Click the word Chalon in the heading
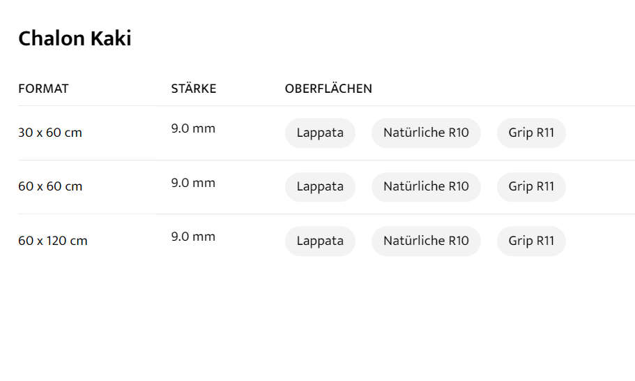The image size is (635, 381). pyautogui.click(x=52, y=39)
